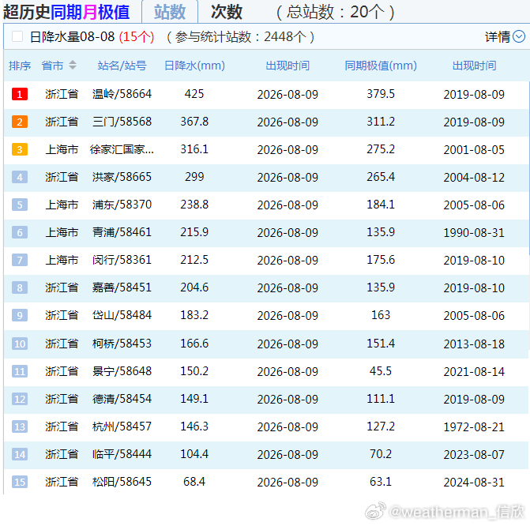Image resolution: width=530 pixels, height=526 pixels.
Task: Click rainfall value 367.8
Action: coord(194,122)
